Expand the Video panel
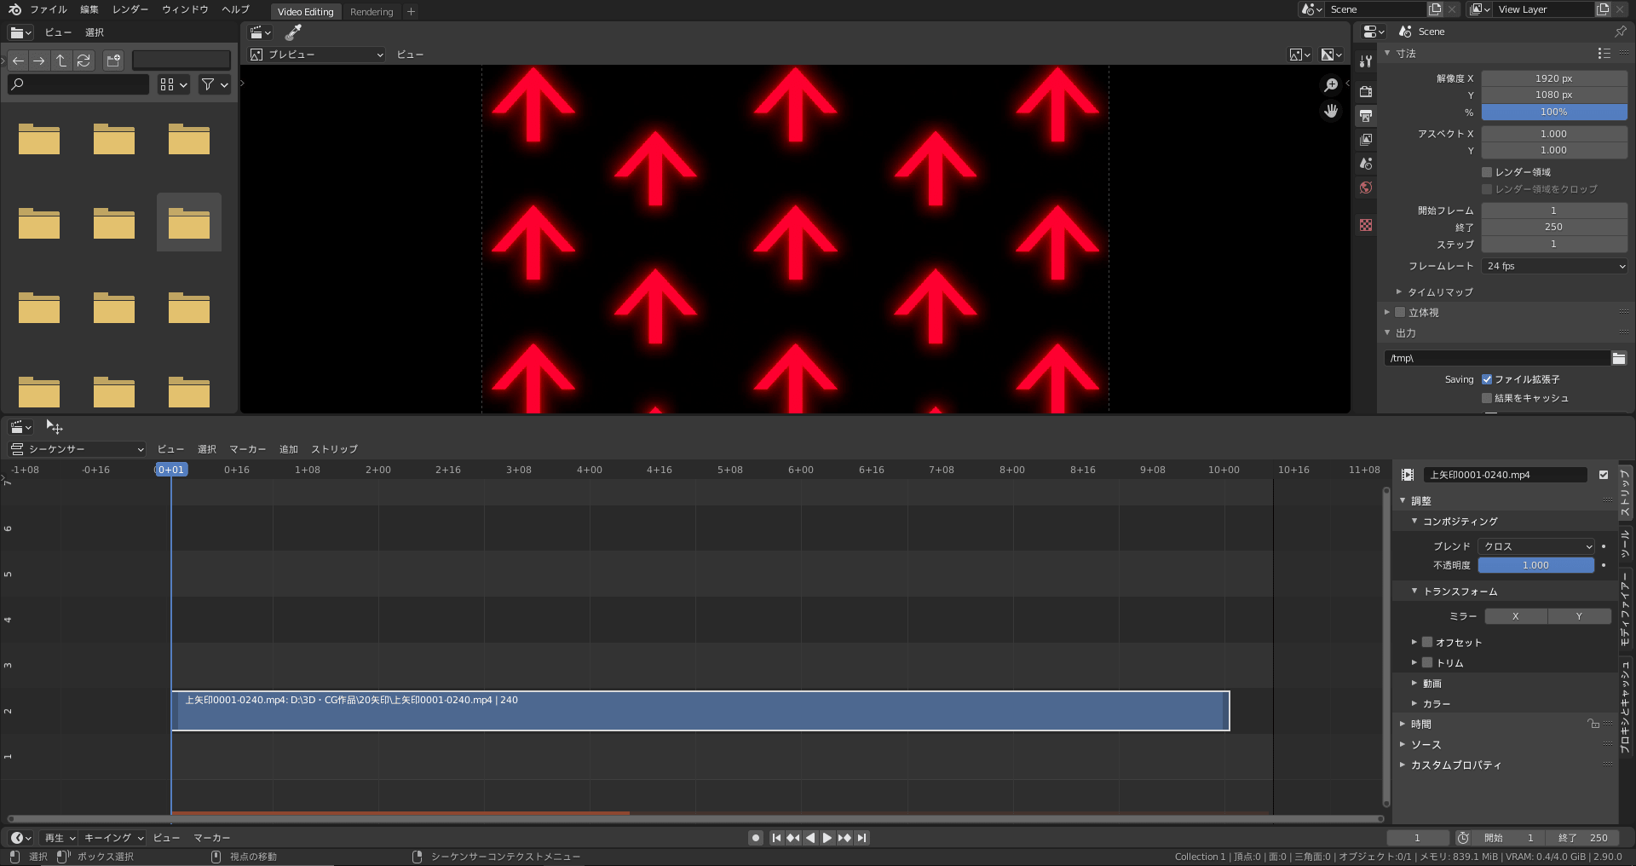The width and height of the screenshot is (1636, 866). [1431, 684]
